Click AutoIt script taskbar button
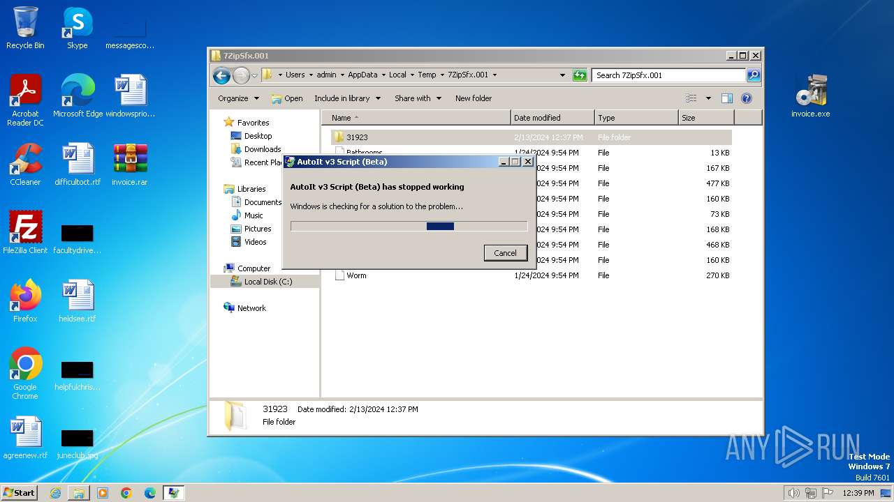The image size is (894, 502). tap(174, 493)
